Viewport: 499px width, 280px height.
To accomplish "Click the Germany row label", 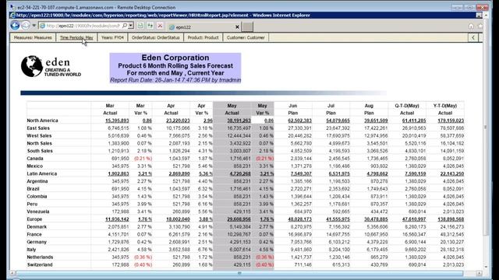I will point(37,242).
